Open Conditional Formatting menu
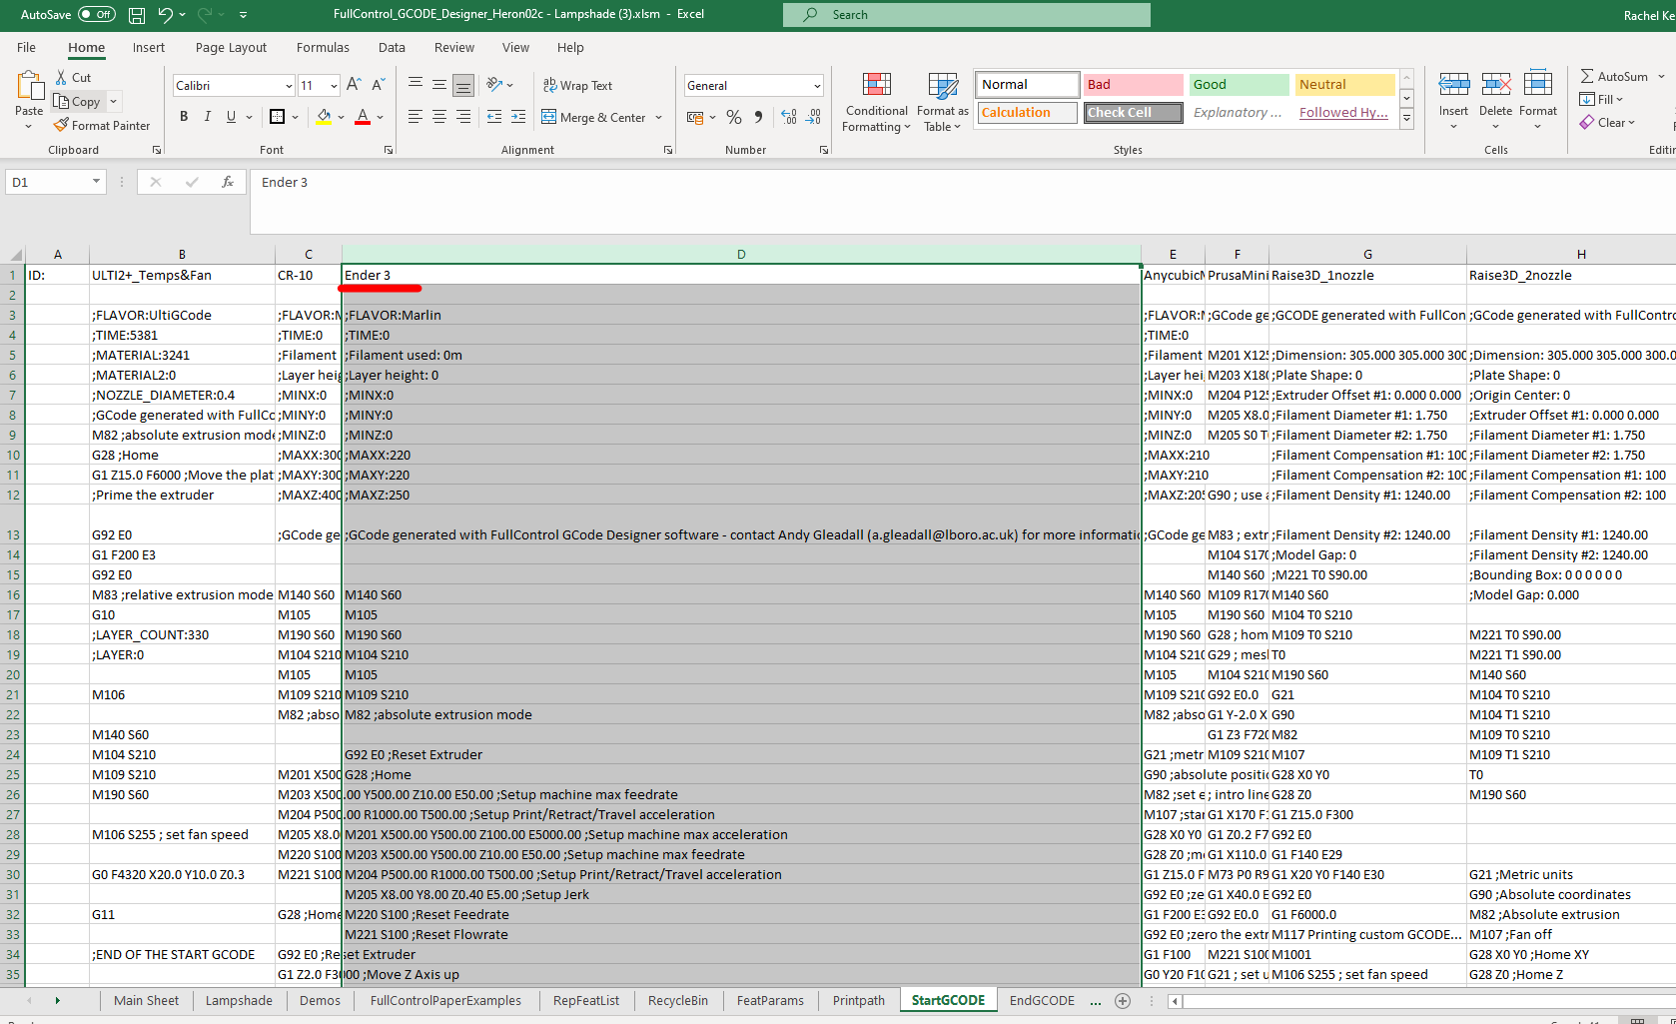Image resolution: width=1676 pixels, height=1024 pixels. click(876, 102)
